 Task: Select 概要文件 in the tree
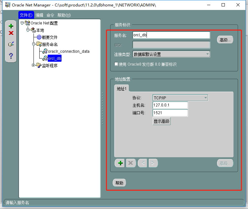(50, 37)
